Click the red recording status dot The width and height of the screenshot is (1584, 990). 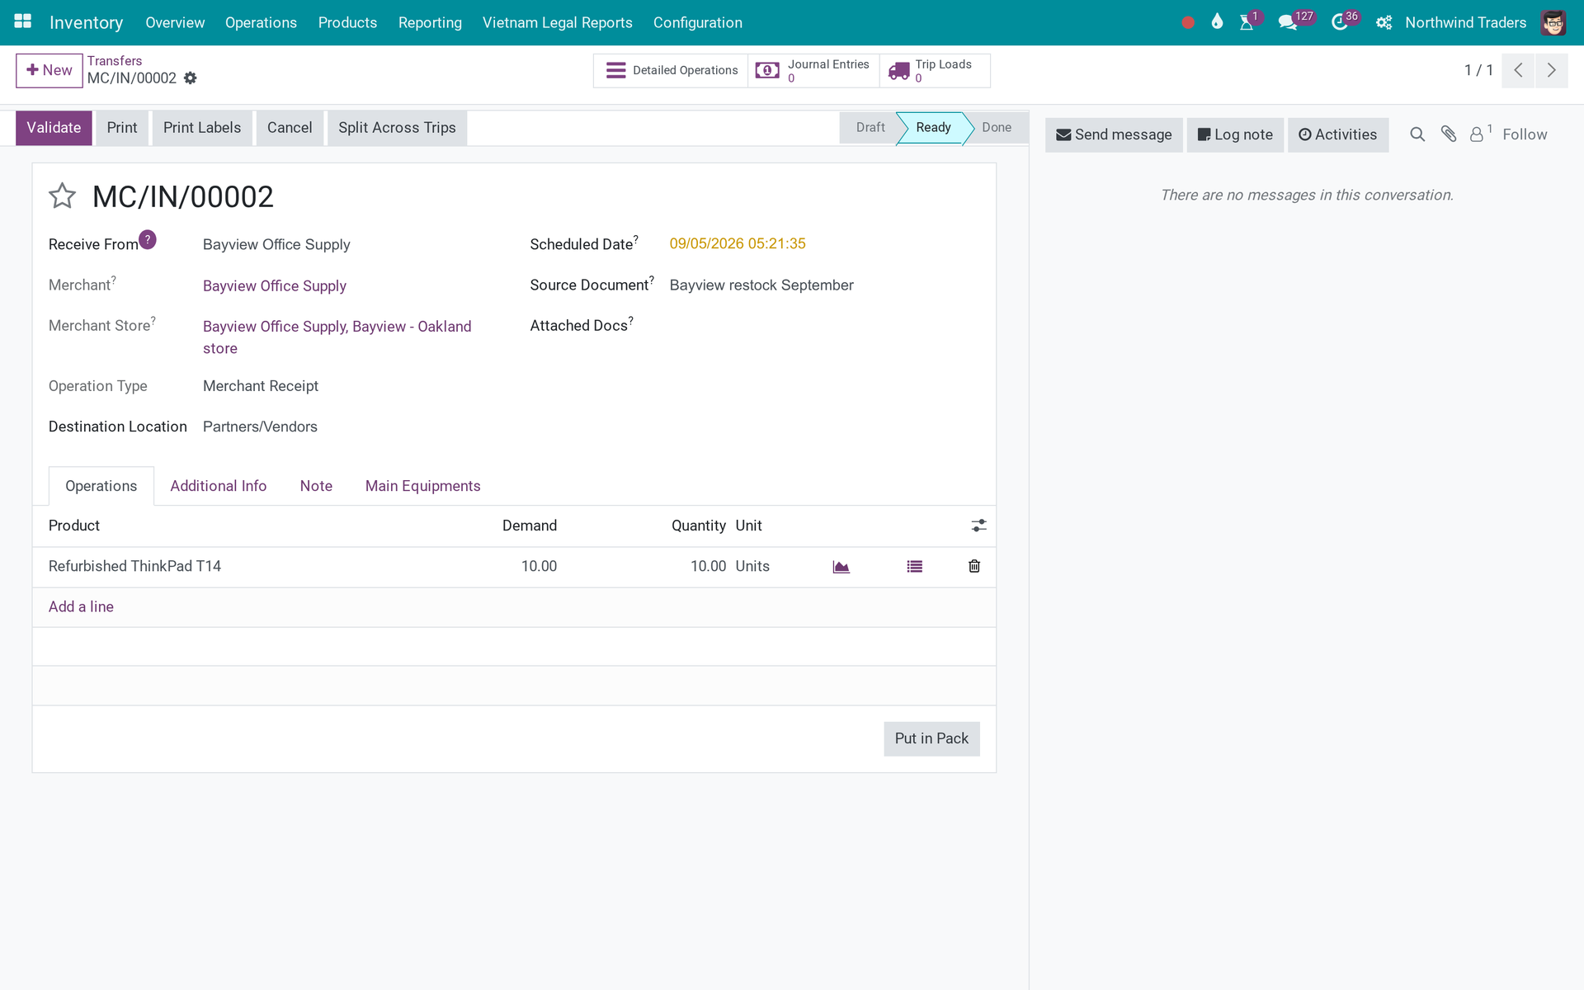tap(1188, 23)
